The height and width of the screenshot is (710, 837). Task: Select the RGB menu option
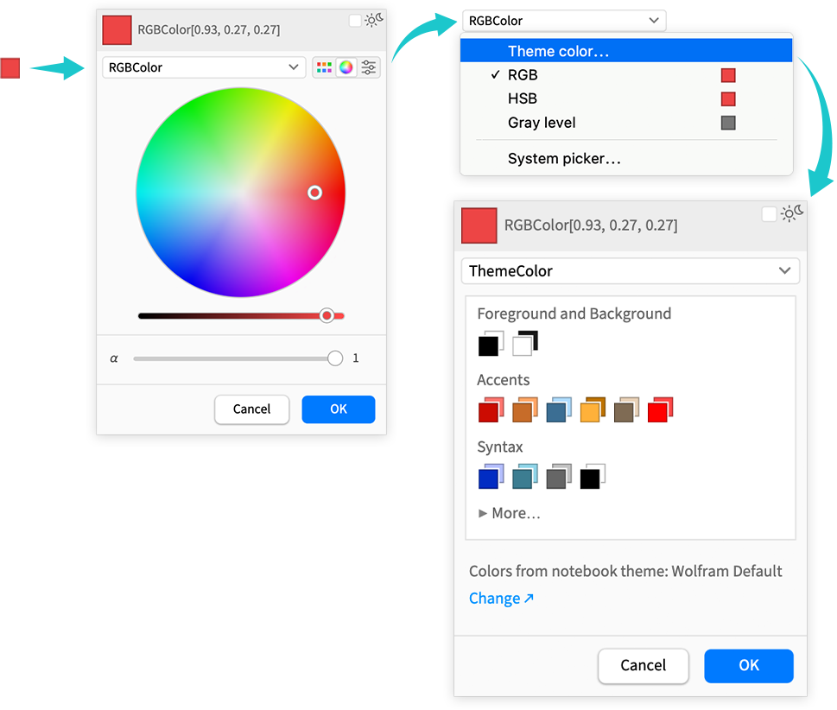coord(626,75)
